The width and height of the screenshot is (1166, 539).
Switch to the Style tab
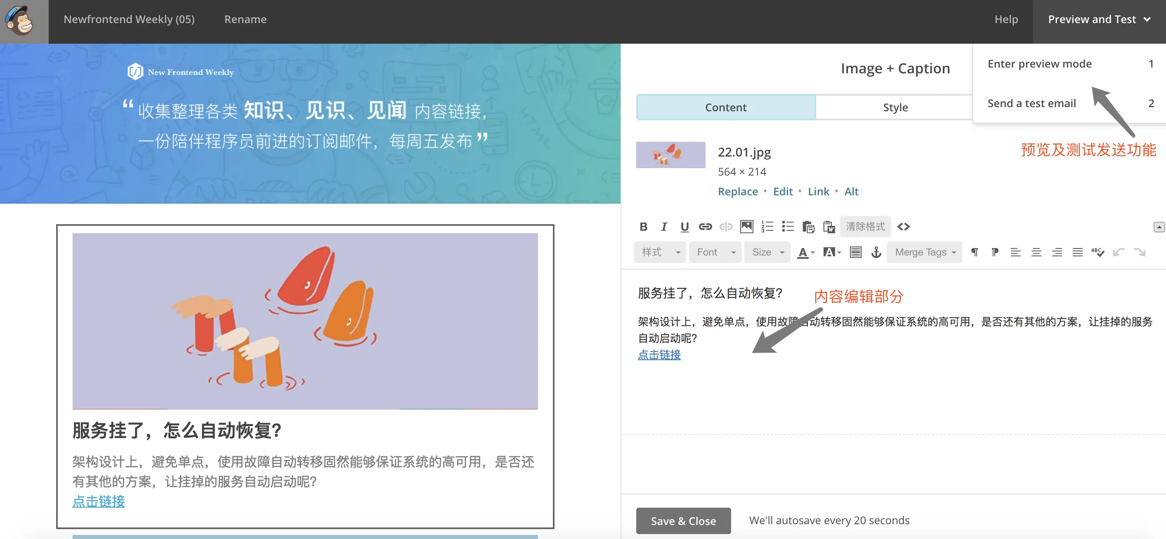click(x=895, y=107)
